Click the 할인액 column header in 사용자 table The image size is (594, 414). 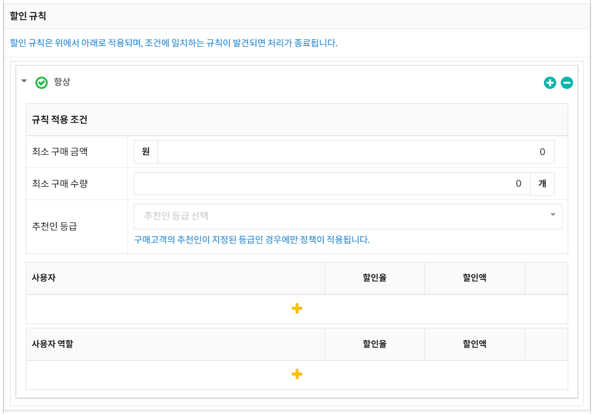coord(474,278)
